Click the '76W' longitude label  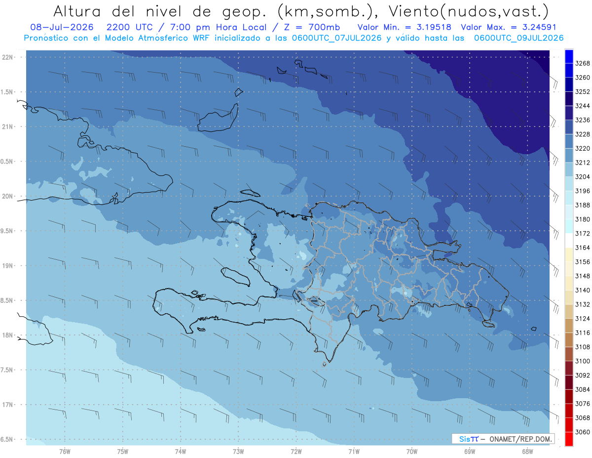click(65, 451)
